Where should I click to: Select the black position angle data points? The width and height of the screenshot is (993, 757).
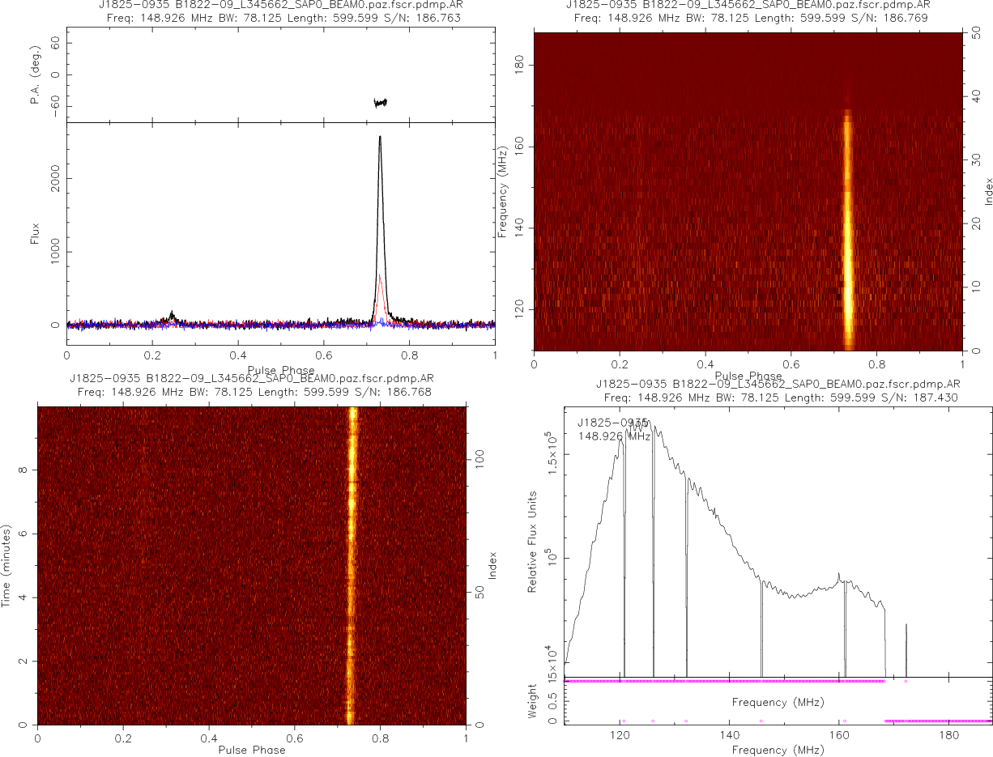pos(380,103)
